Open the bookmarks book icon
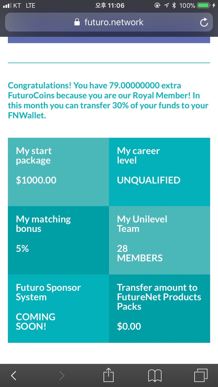This screenshot has height=387, width=218. (155, 376)
